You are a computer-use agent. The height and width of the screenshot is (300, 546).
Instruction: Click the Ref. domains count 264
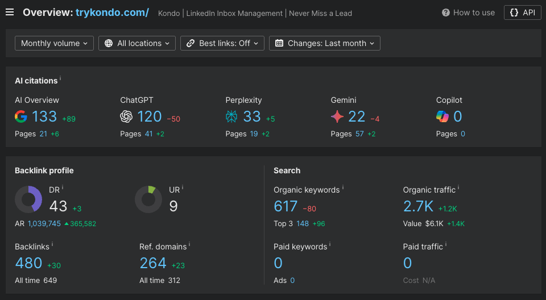click(x=153, y=263)
